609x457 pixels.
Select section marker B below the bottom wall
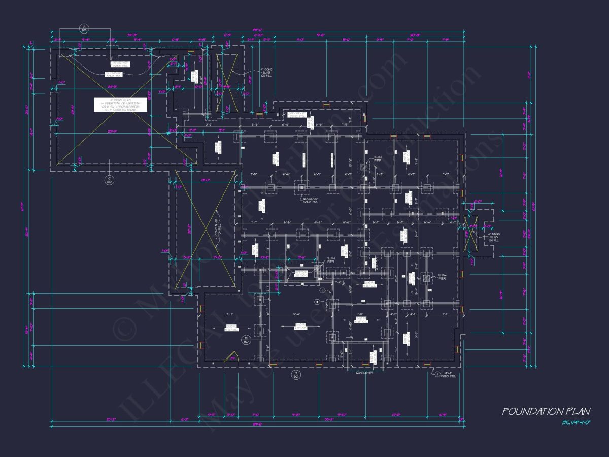point(296,375)
